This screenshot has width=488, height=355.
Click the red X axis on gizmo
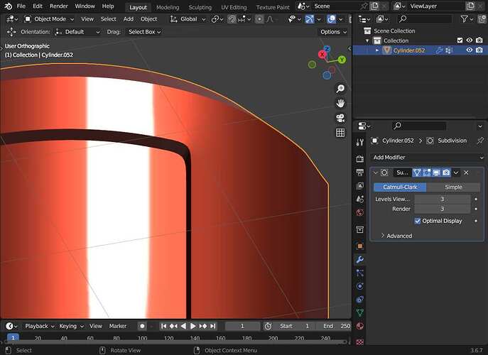point(322,55)
